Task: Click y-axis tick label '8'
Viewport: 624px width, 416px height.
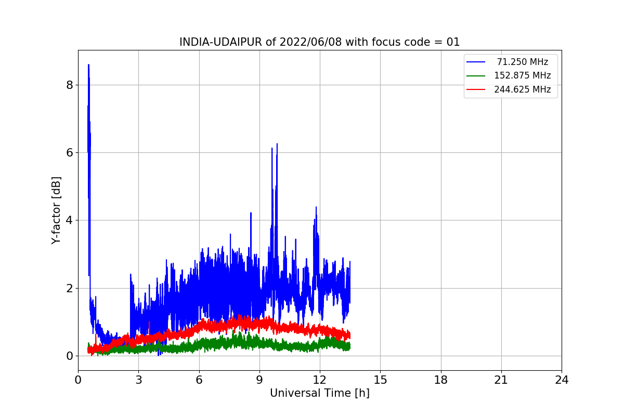Action: 70,85
